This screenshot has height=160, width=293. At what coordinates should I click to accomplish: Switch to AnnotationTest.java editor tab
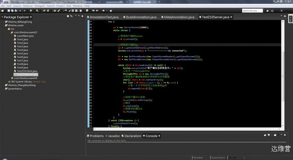tap(103, 17)
